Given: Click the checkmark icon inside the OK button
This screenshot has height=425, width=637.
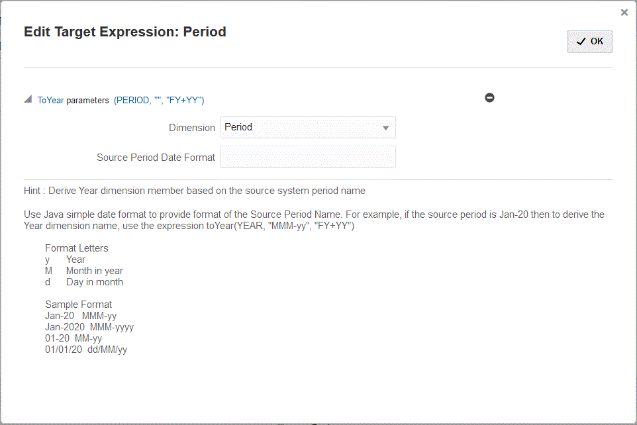Looking at the screenshot, I should (x=581, y=41).
